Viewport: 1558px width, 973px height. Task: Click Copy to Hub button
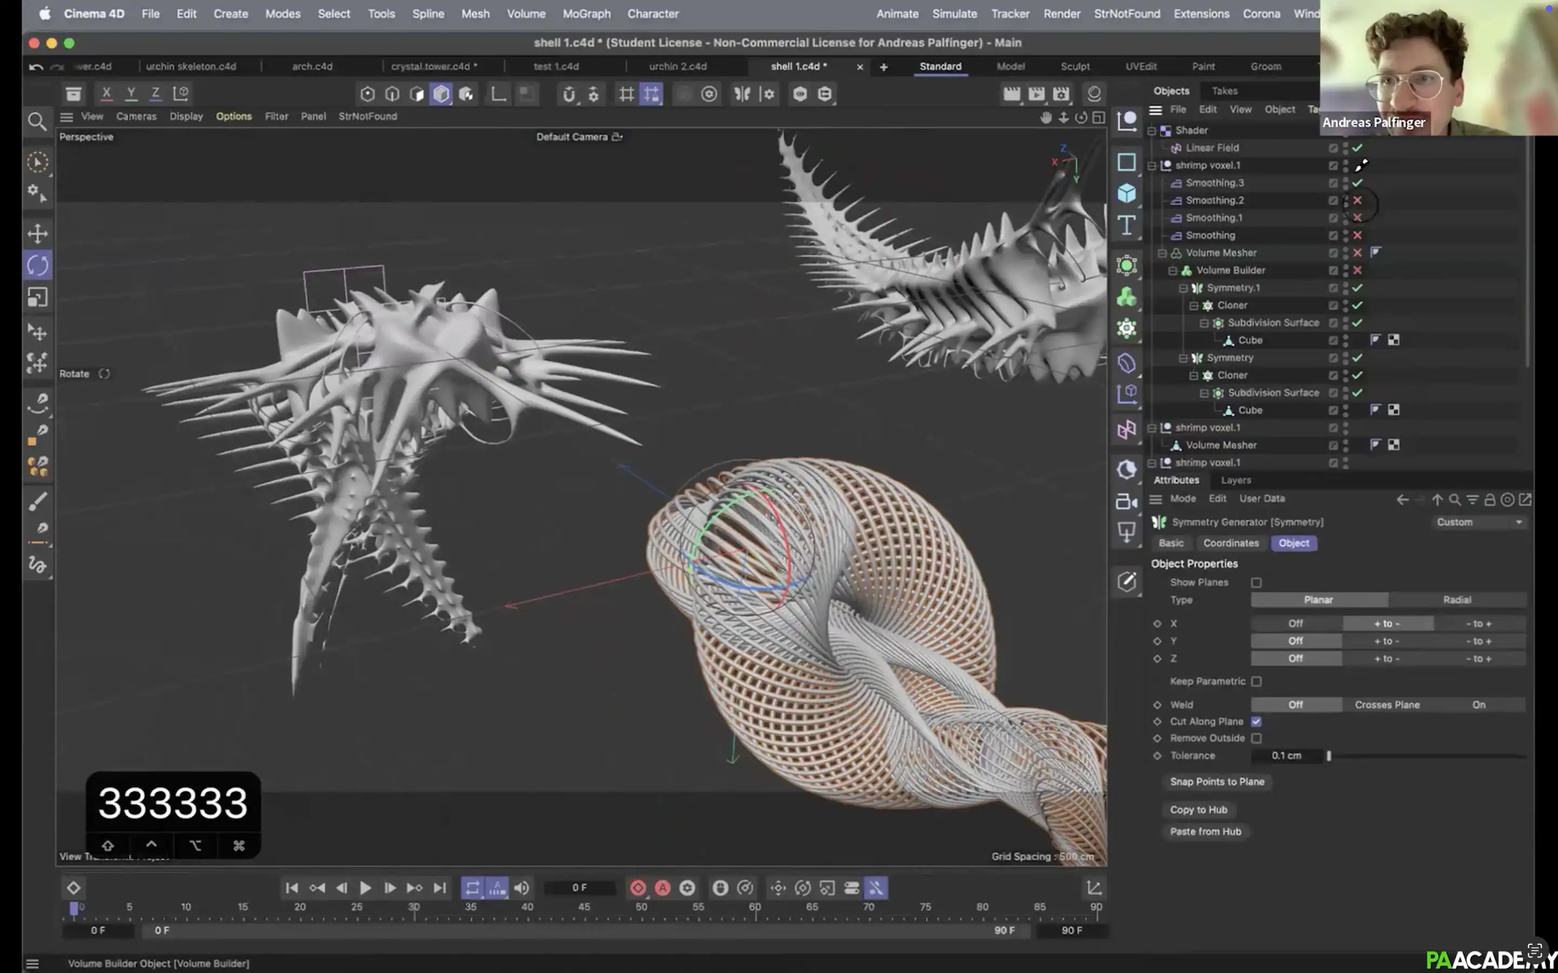point(1198,810)
